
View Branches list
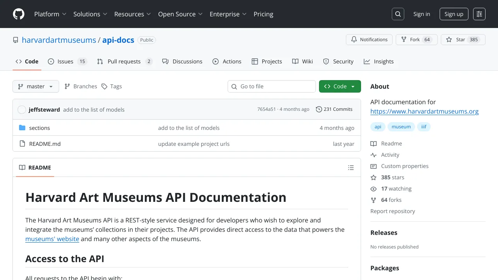(81, 86)
